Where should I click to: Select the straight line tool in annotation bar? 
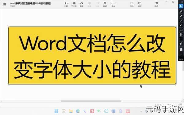[x=181, y=21]
